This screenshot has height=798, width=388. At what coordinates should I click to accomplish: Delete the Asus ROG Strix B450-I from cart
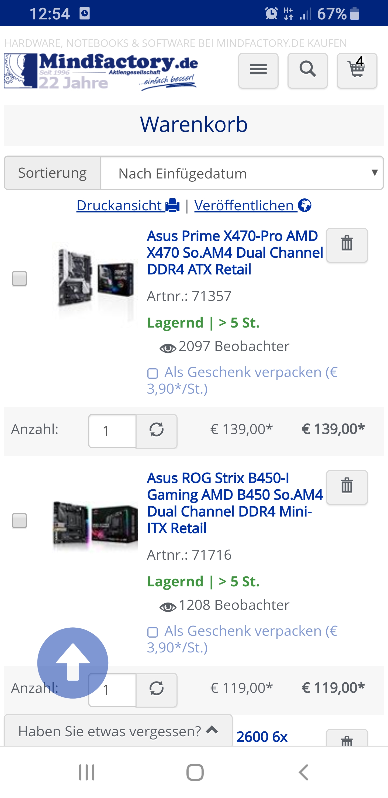pyautogui.click(x=346, y=487)
